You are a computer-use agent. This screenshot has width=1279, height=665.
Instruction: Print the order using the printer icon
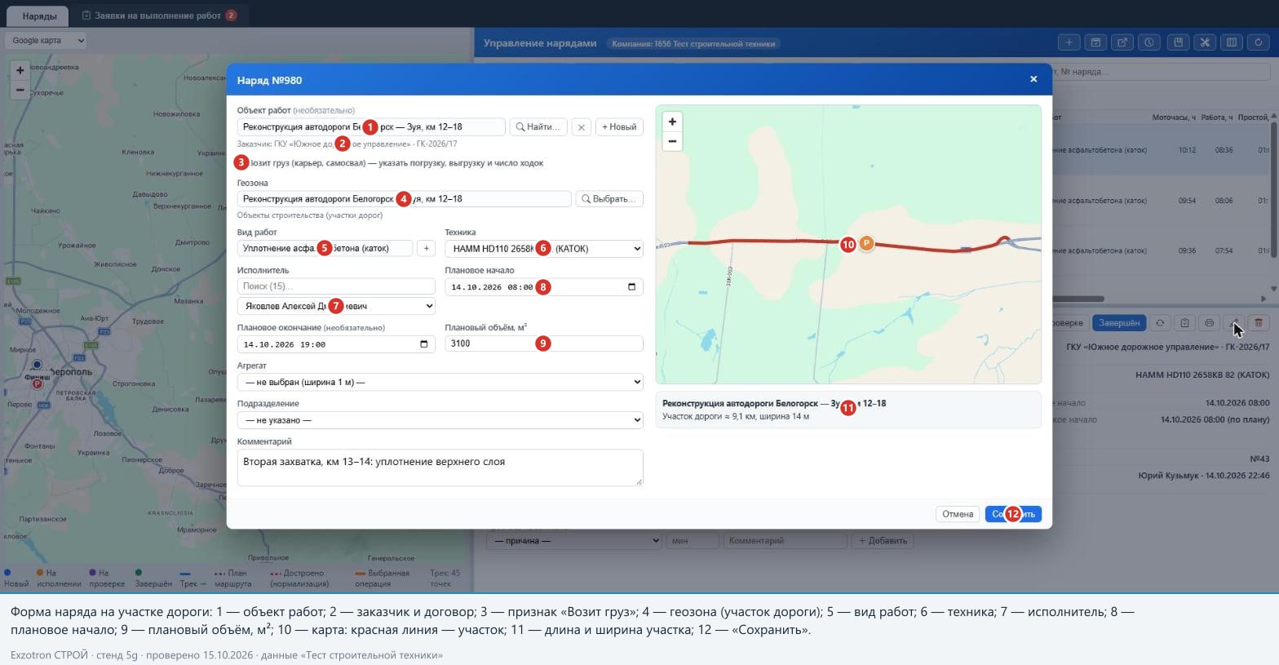click(1209, 323)
